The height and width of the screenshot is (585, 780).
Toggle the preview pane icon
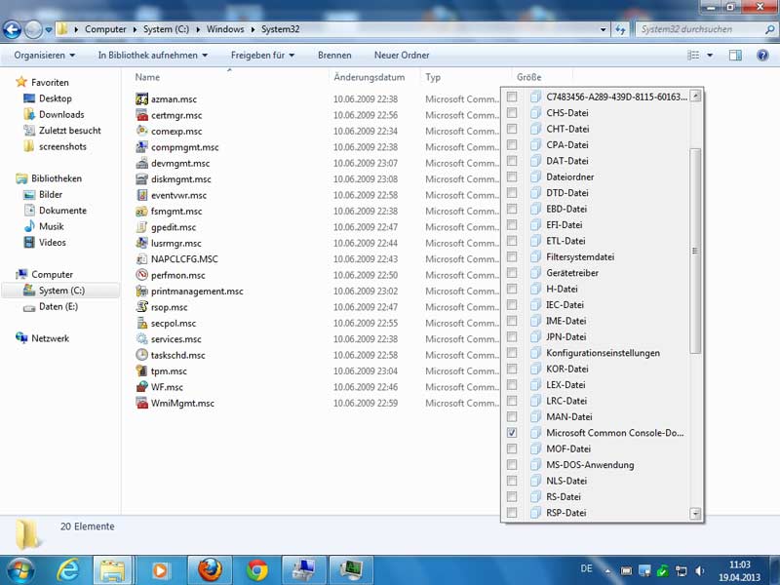(x=736, y=56)
